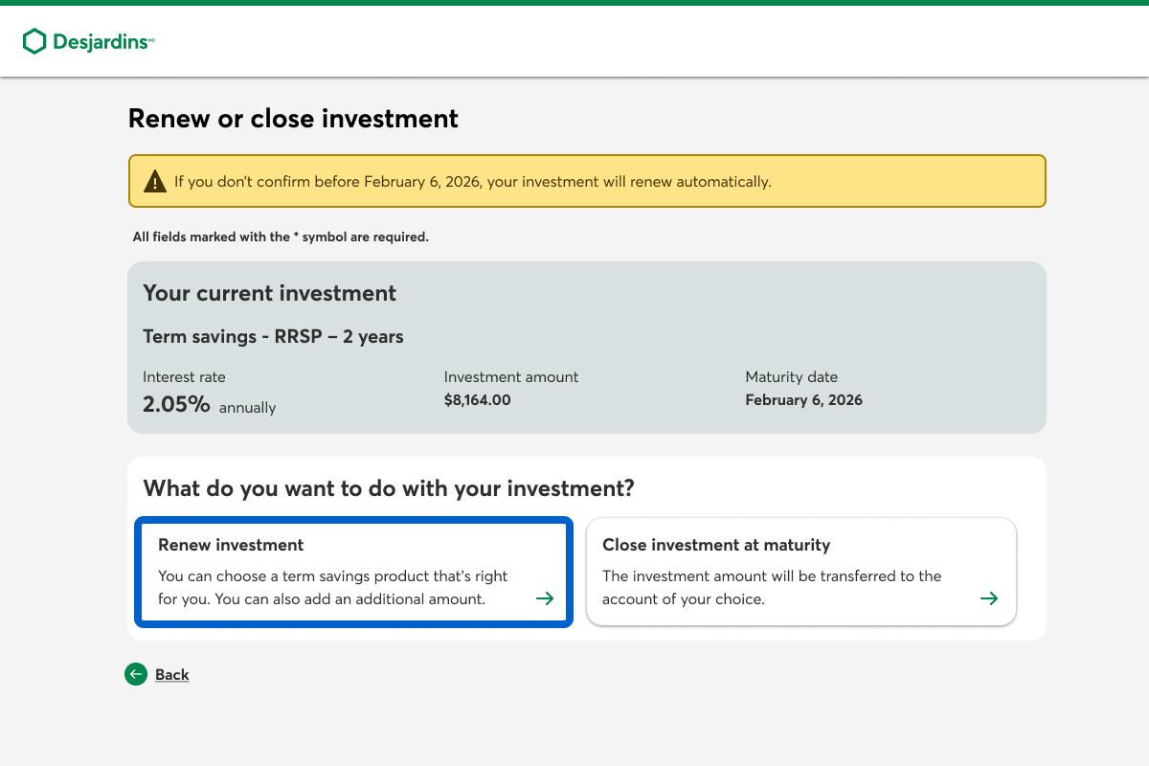1149x766 pixels.
Task: Click the 'Renew or close investment' page heading
Action: click(293, 119)
